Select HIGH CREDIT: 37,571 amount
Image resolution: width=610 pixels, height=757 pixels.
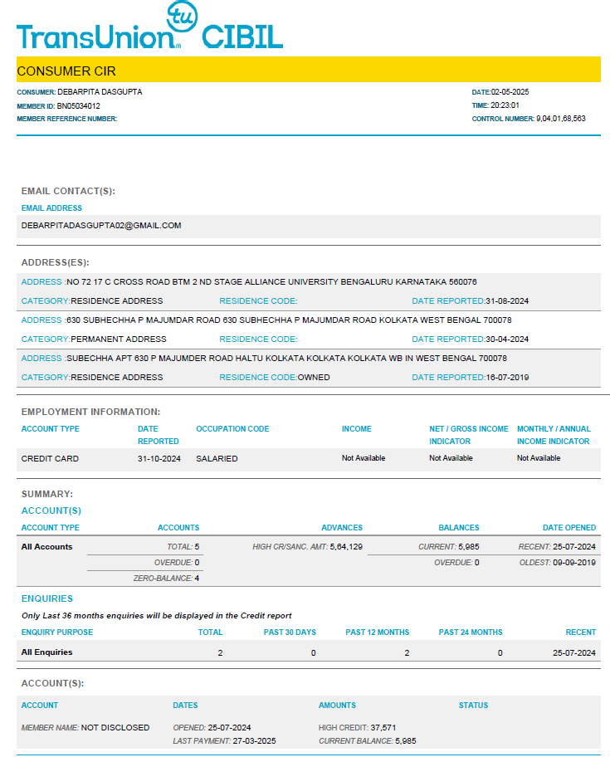tap(357, 728)
